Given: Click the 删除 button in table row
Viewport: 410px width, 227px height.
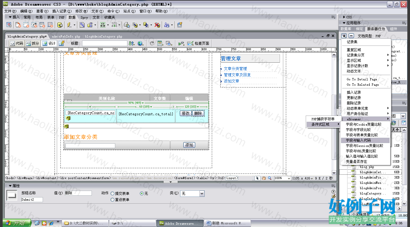Looking at the screenshot, I should 198,113.
